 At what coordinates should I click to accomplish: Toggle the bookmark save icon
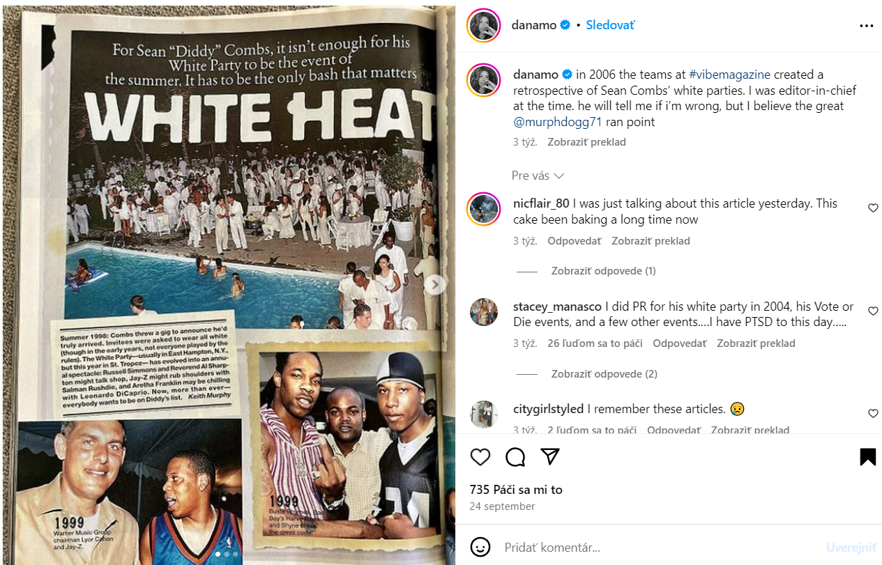click(x=867, y=457)
